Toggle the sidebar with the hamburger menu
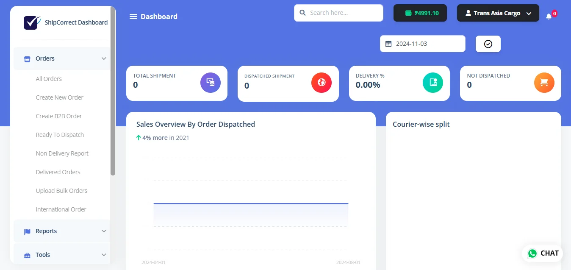 133,16
